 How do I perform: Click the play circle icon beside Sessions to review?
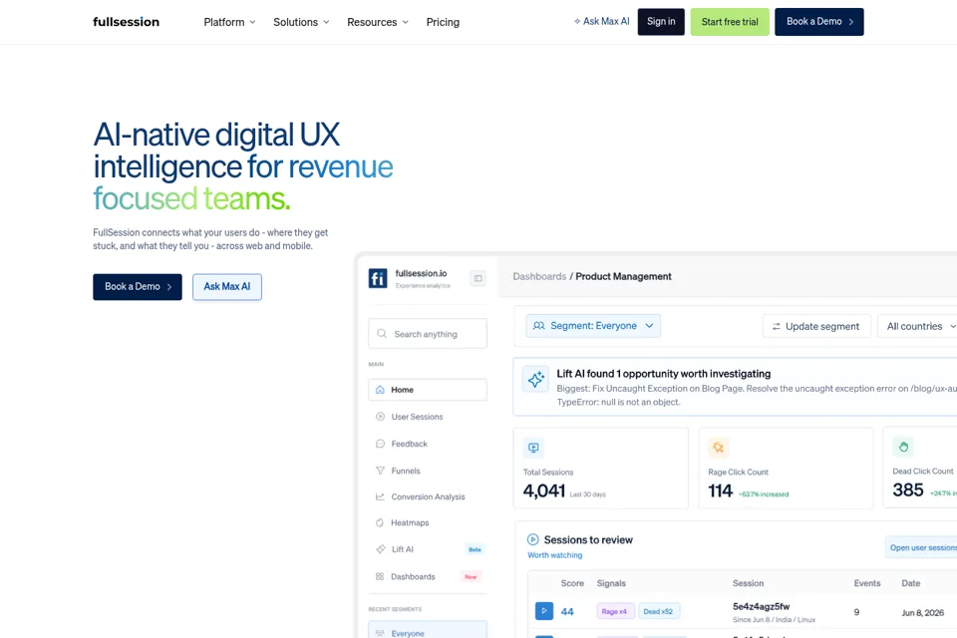[532, 539]
